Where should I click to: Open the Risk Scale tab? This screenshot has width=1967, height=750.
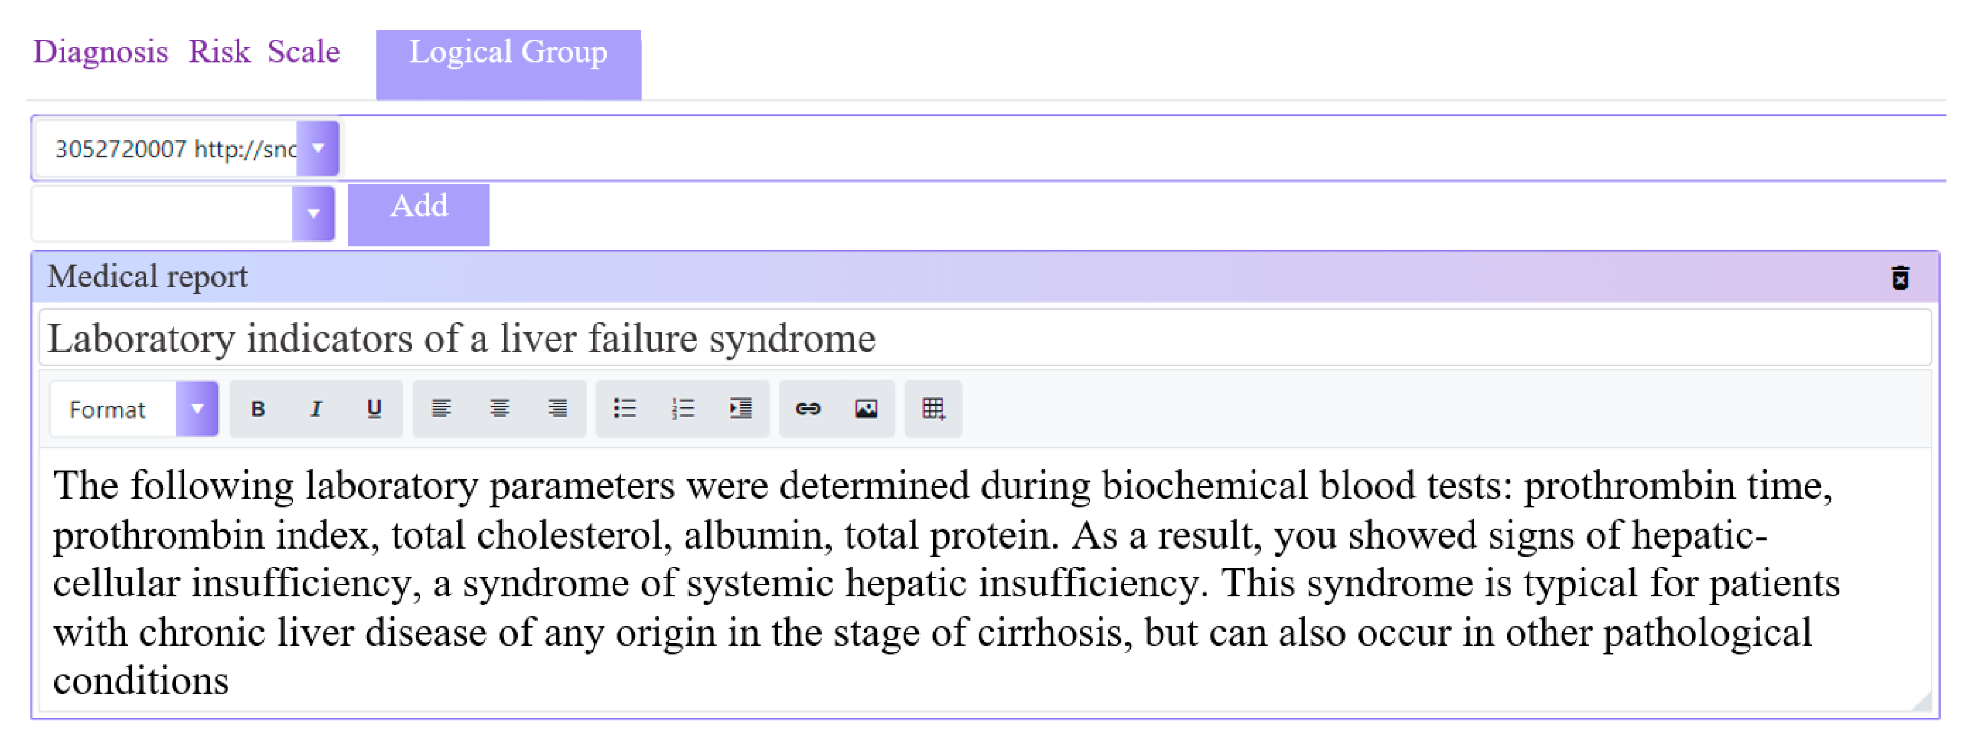264,52
